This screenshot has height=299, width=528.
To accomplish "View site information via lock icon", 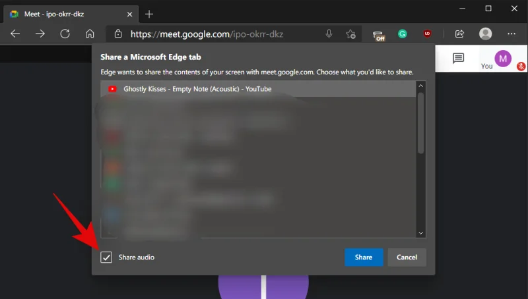I will pos(118,34).
